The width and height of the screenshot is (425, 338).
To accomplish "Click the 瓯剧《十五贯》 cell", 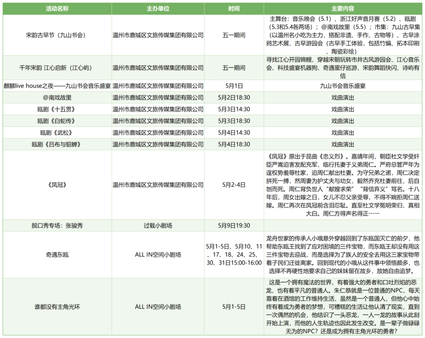I will (57, 109).
